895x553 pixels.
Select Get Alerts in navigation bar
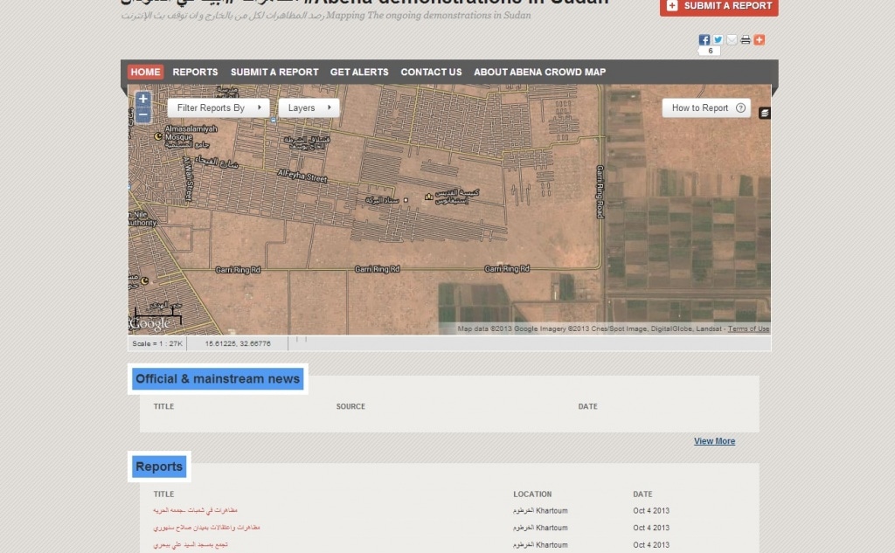[359, 73]
